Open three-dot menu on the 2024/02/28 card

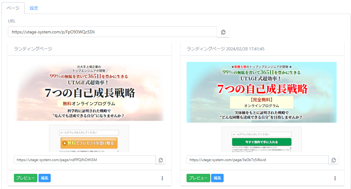(x=335, y=178)
